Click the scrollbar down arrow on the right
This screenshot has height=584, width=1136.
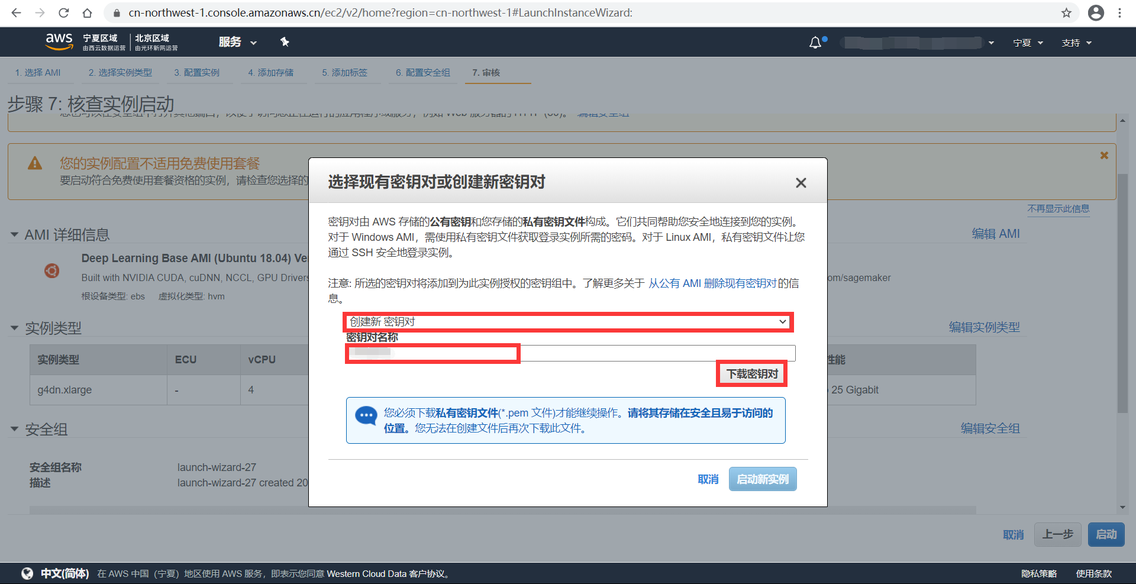pyautogui.click(x=1122, y=507)
